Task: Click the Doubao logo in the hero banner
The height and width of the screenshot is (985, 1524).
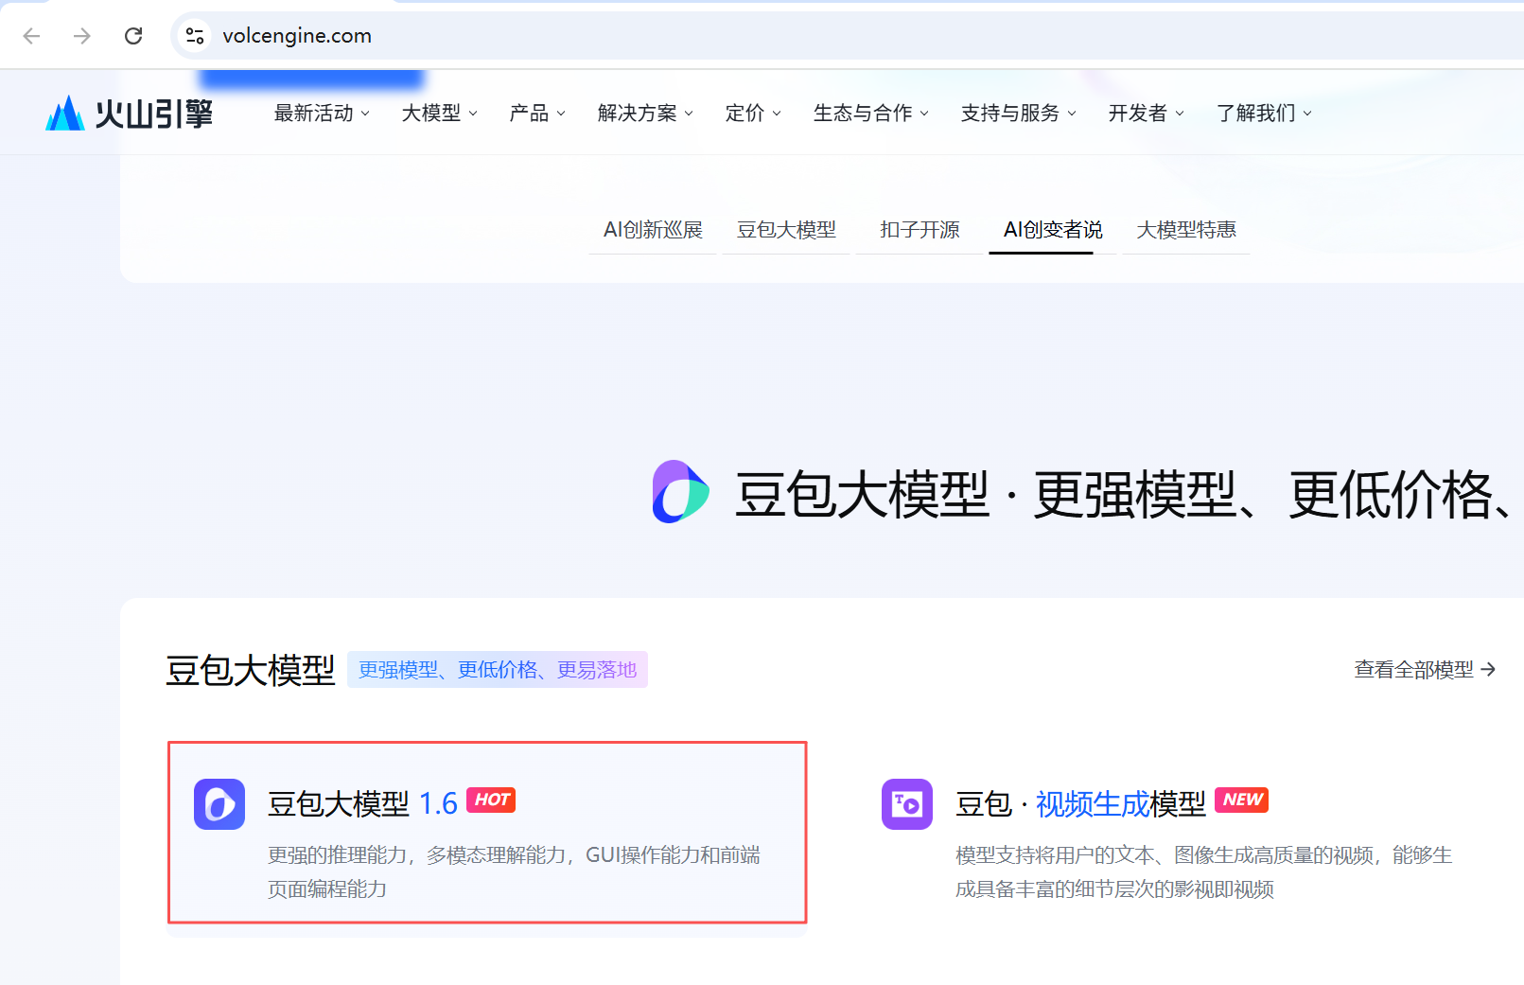Action: tap(680, 492)
